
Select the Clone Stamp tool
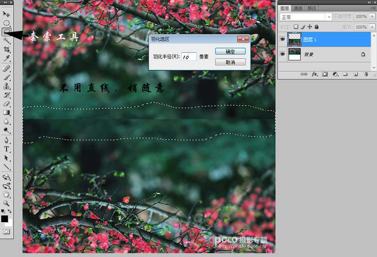[6, 86]
